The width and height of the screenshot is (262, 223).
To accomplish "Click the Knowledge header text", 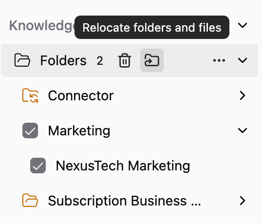I will pyautogui.click(x=42, y=25).
